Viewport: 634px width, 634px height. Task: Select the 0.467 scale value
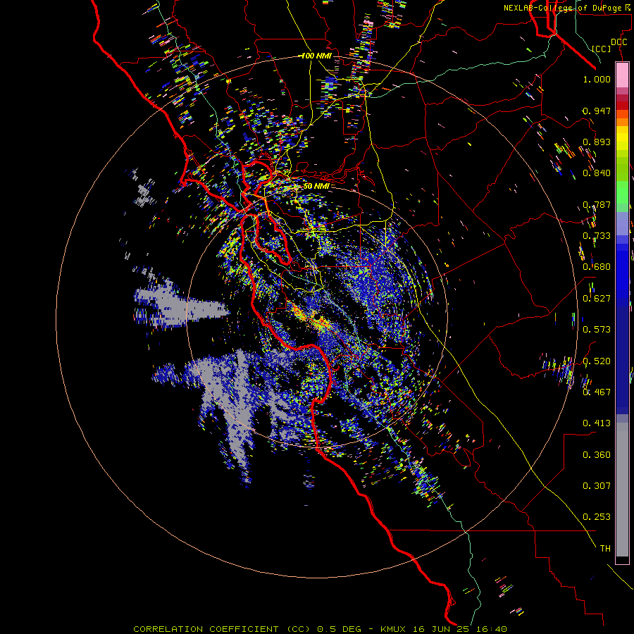pyautogui.click(x=597, y=392)
